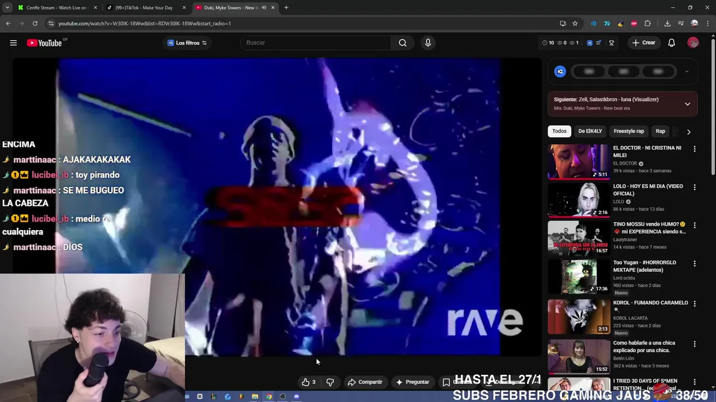Select the Duki, Myke Towers browser tab
716x402 pixels.
point(235,8)
